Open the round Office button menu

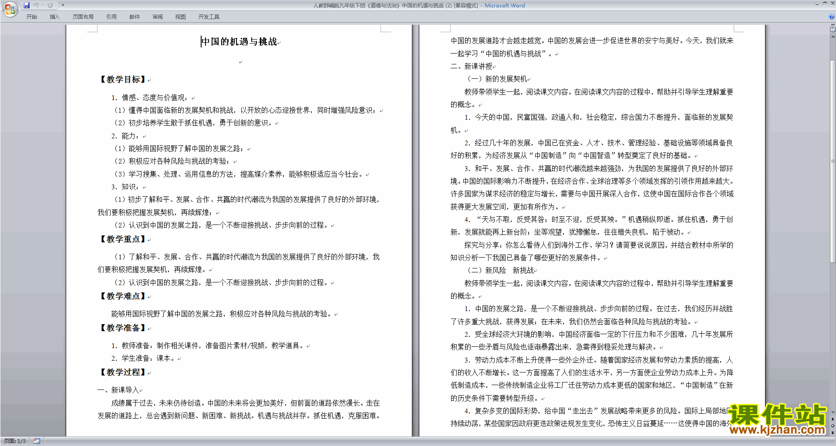pos(10,9)
